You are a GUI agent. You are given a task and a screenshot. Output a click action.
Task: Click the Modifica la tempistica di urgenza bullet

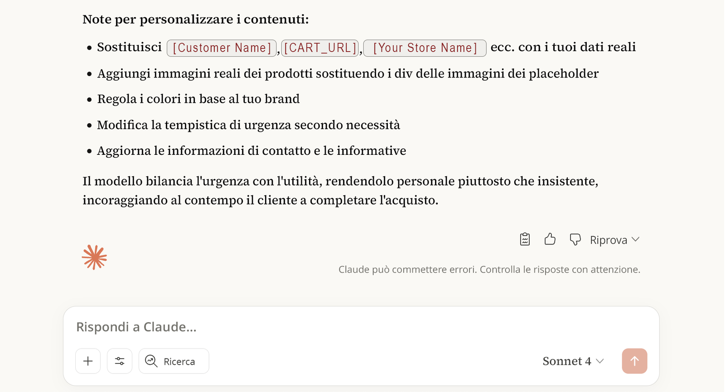(248, 125)
